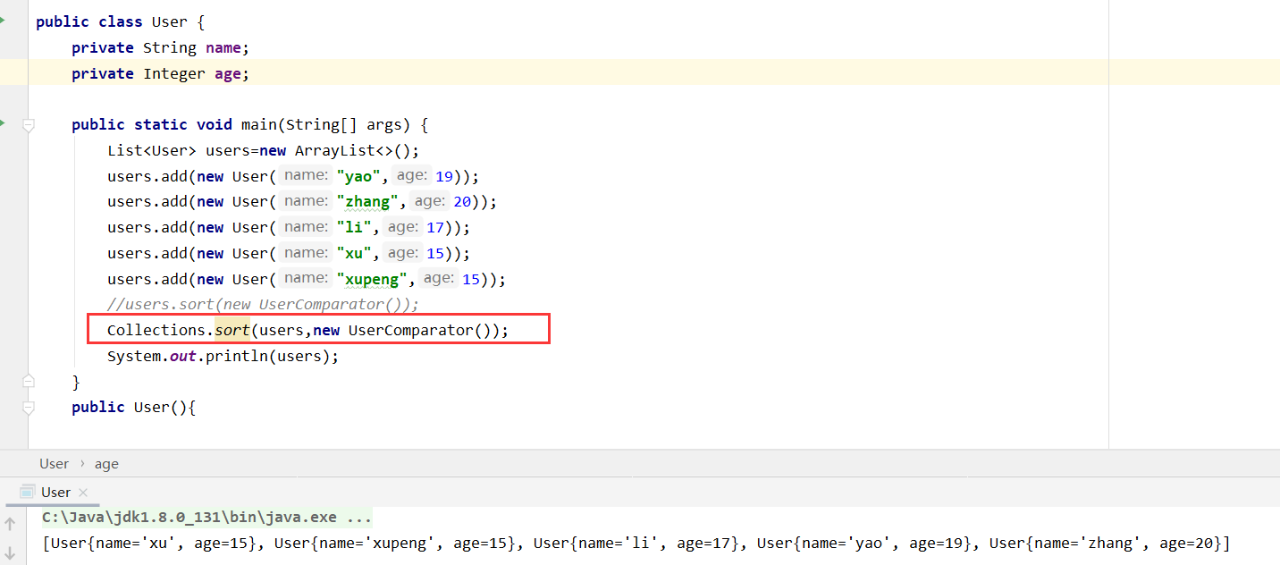Expand full java.exe command with ellipsis
Screen dimensions: 1280x565
(361, 517)
